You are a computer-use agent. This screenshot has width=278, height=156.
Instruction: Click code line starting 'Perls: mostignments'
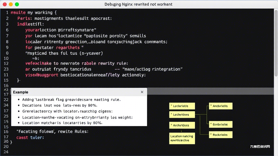tap(65, 18)
